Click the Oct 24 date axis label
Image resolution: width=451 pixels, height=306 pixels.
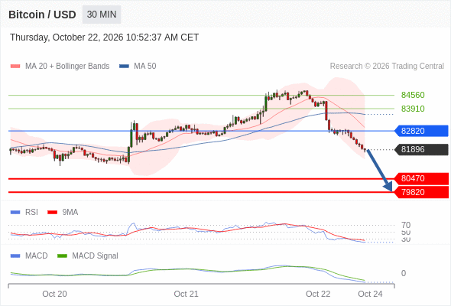[x=370, y=294]
